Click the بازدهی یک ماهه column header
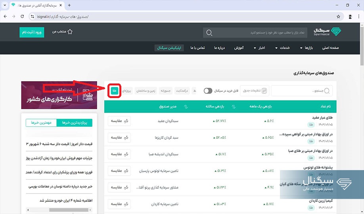Image resolution: width=364 pixels, height=214 pixels. 261,106
